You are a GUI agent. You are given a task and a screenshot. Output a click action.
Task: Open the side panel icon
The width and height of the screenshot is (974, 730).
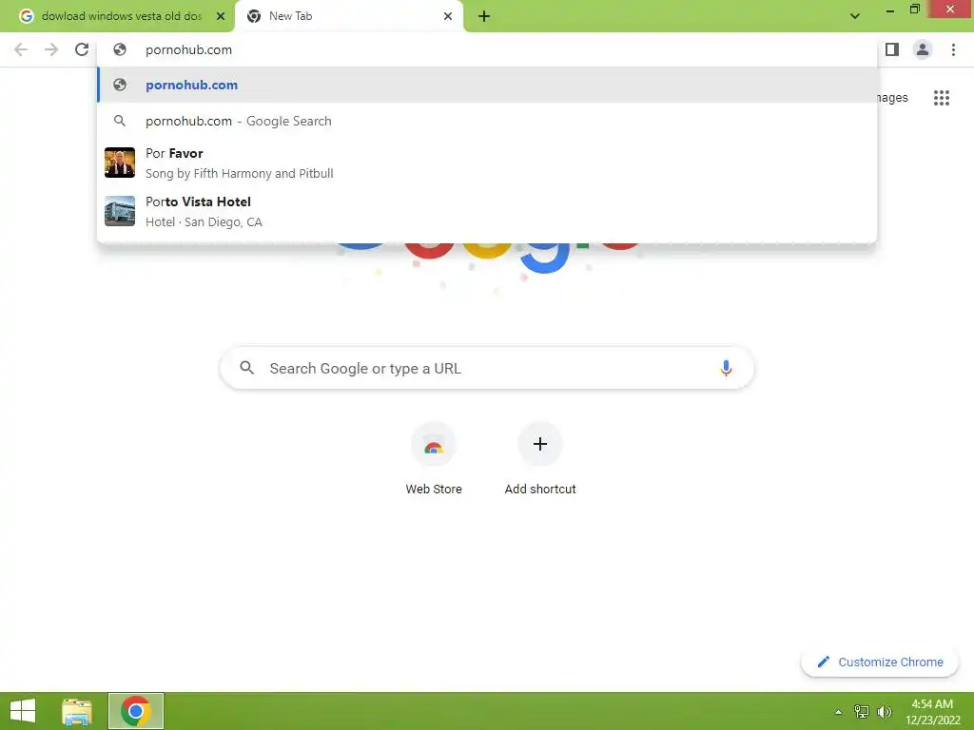pyautogui.click(x=892, y=49)
